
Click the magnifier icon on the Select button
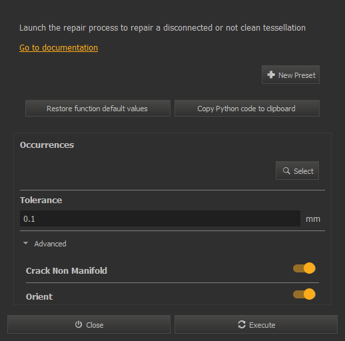tap(286, 170)
